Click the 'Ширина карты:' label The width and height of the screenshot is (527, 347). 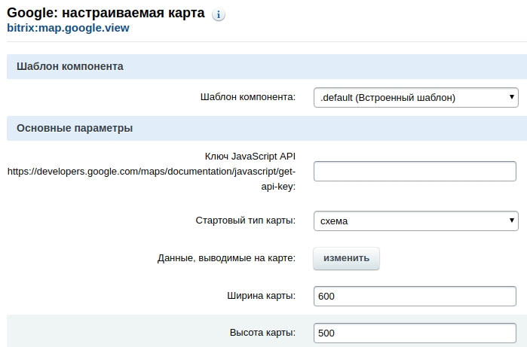[261, 296]
